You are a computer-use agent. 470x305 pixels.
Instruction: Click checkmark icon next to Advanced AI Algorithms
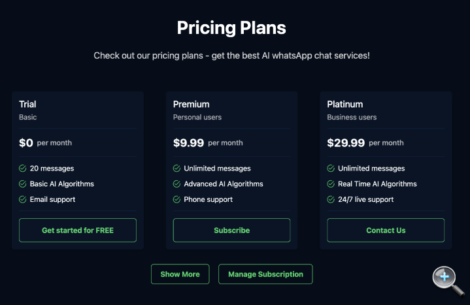[x=176, y=184]
